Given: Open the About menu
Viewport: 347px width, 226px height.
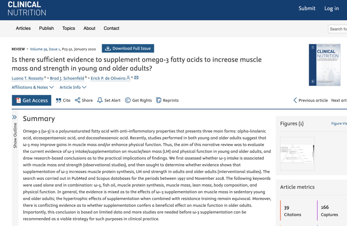Looking at the screenshot, I should pyautogui.click(x=89, y=28).
